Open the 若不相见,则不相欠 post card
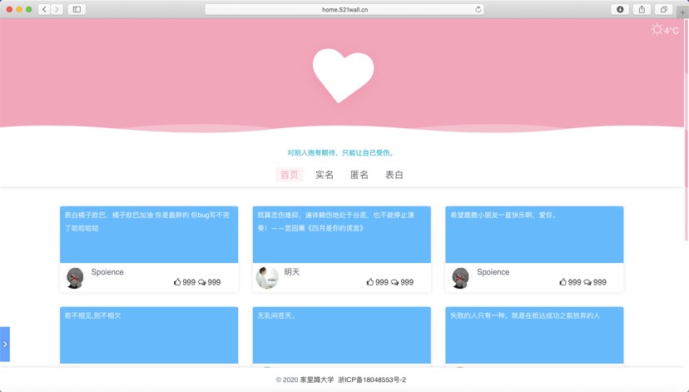Image resolution: width=689 pixels, height=392 pixels. coord(149,335)
